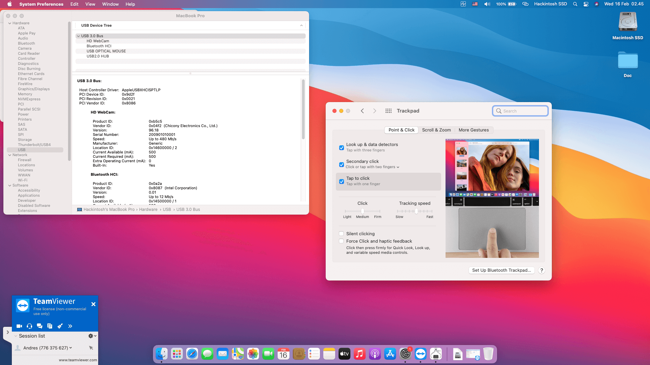Click remote cursor icon beside Andres session
The width and height of the screenshot is (650, 365).
[91, 348]
